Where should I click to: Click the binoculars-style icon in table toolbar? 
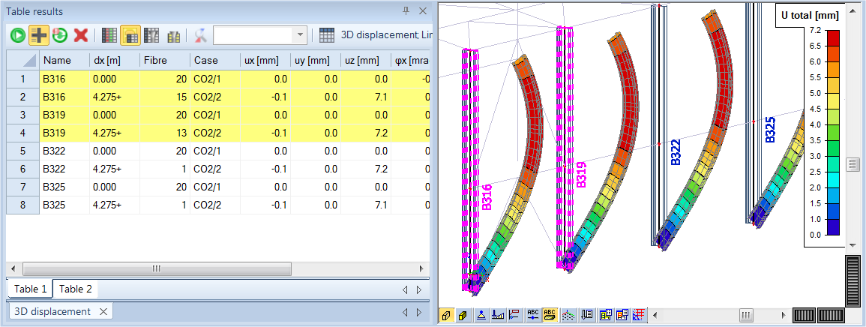(173, 35)
